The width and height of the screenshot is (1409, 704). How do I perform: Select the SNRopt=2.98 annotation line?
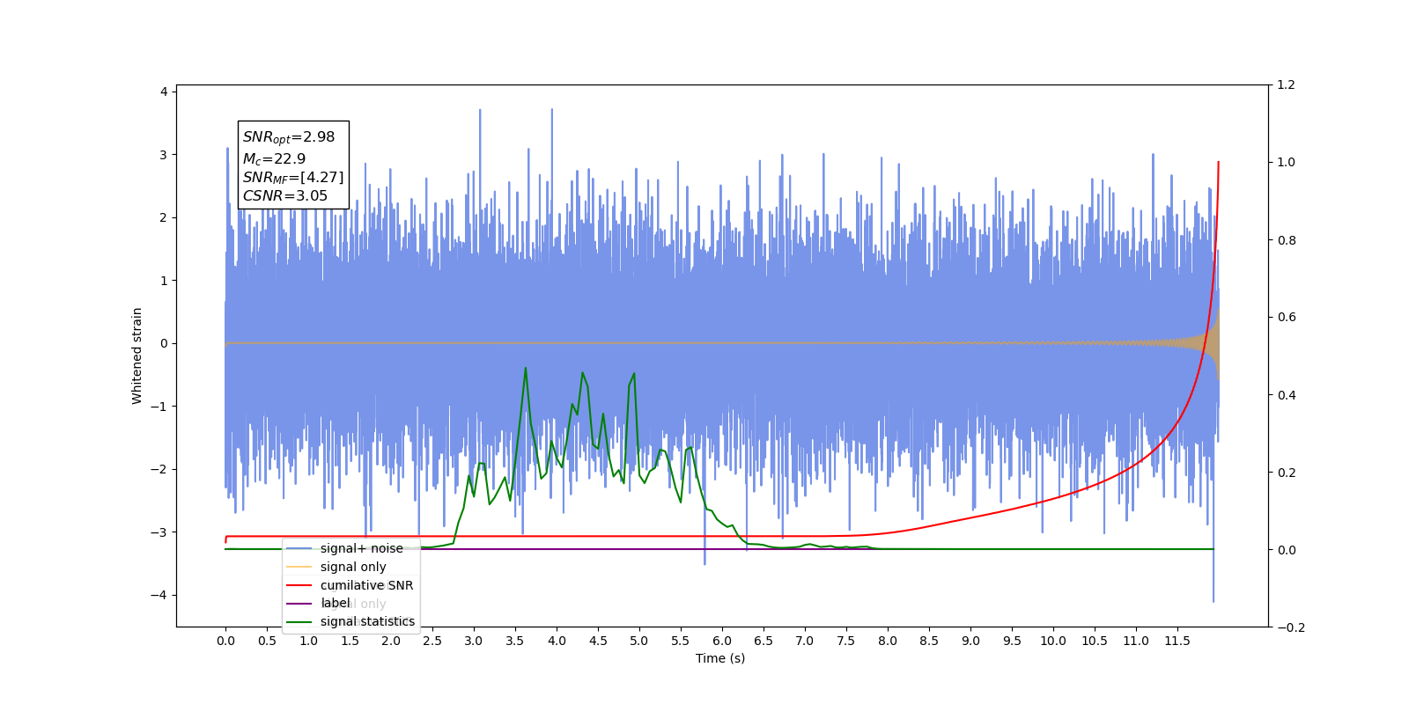289,137
